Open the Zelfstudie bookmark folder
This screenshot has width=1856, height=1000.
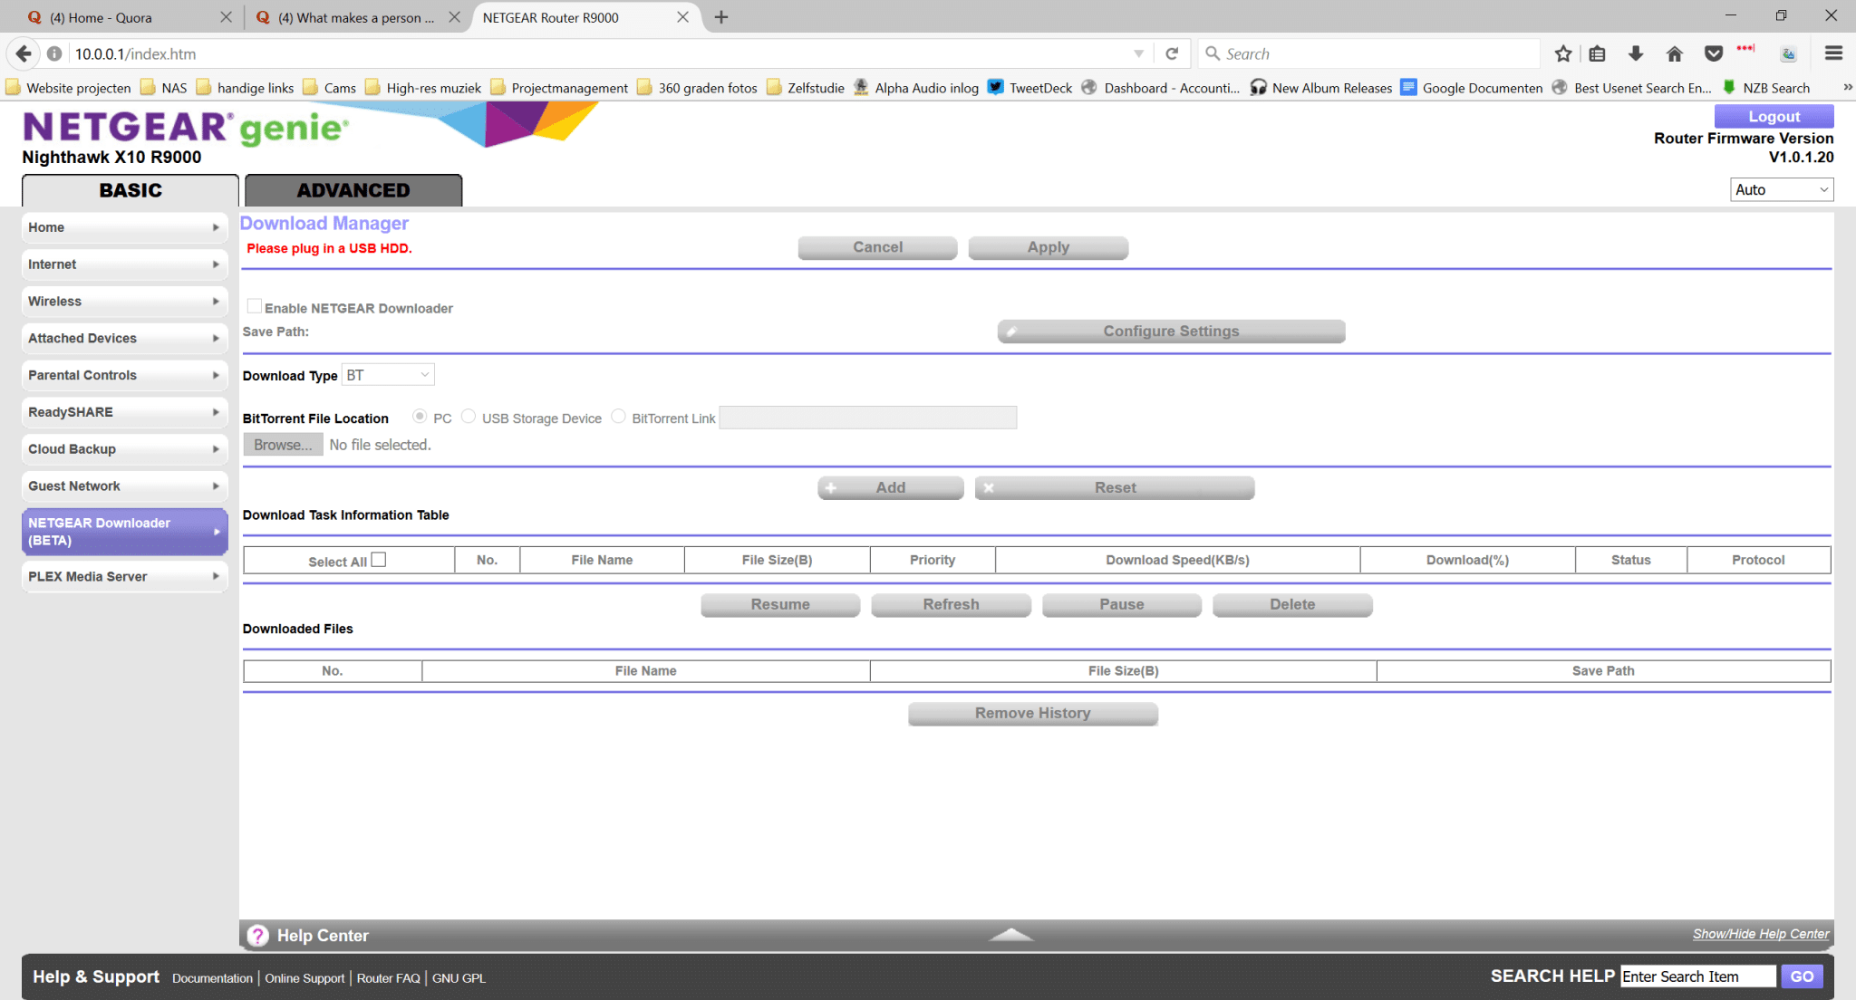806,88
